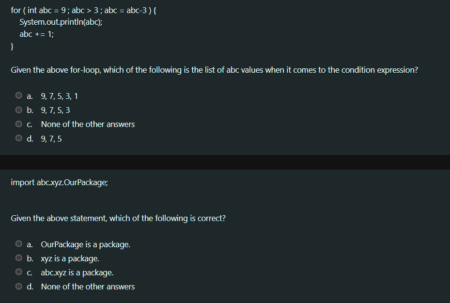Select radio button for answer "9, 7, 5, 3, 1"
The width and height of the screenshot is (450, 303).
pyautogui.click(x=18, y=95)
